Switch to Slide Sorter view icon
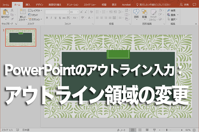This screenshot has height=132, width=199. (x=140, y=130)
